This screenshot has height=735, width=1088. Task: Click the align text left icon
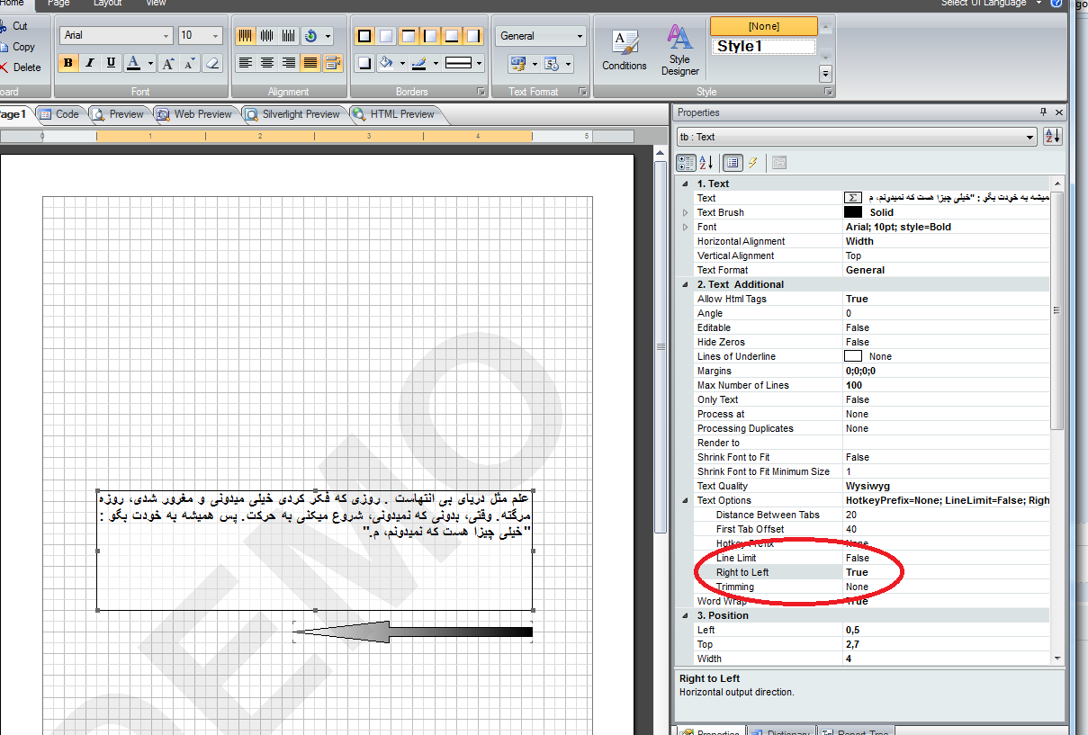[x=246, y=63]
